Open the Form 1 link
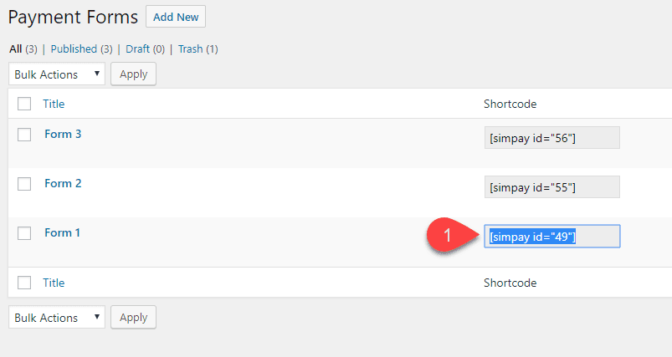Screen dimensions: 672x357 point(63,232)
